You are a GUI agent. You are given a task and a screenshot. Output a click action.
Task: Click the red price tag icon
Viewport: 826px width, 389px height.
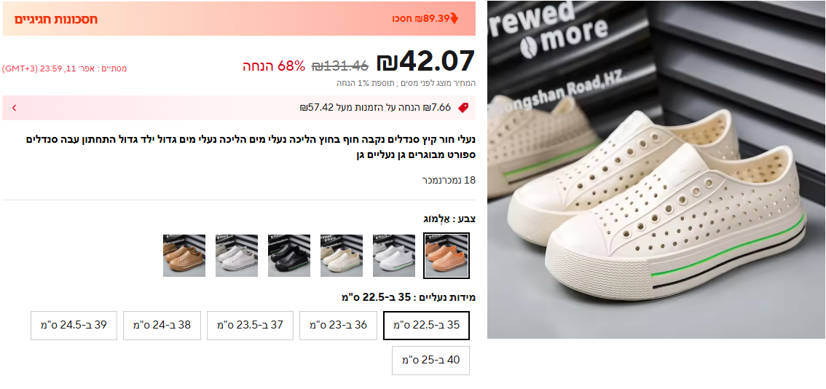tap(463, 108)
